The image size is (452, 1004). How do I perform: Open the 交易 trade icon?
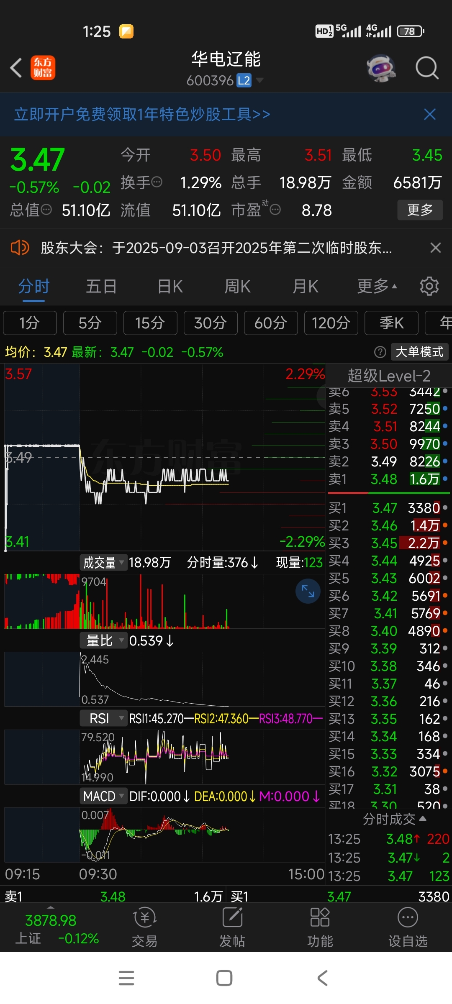(x=144, y=927)
